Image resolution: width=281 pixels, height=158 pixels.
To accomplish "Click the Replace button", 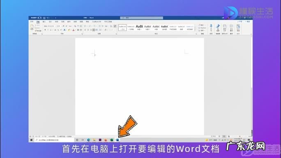I will click(202, 28).
